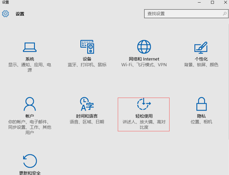This screenshot has height=175, width=229.
Task: Click the 讲述人、放大镜、高对比度 description
Action: pos(144,125)
